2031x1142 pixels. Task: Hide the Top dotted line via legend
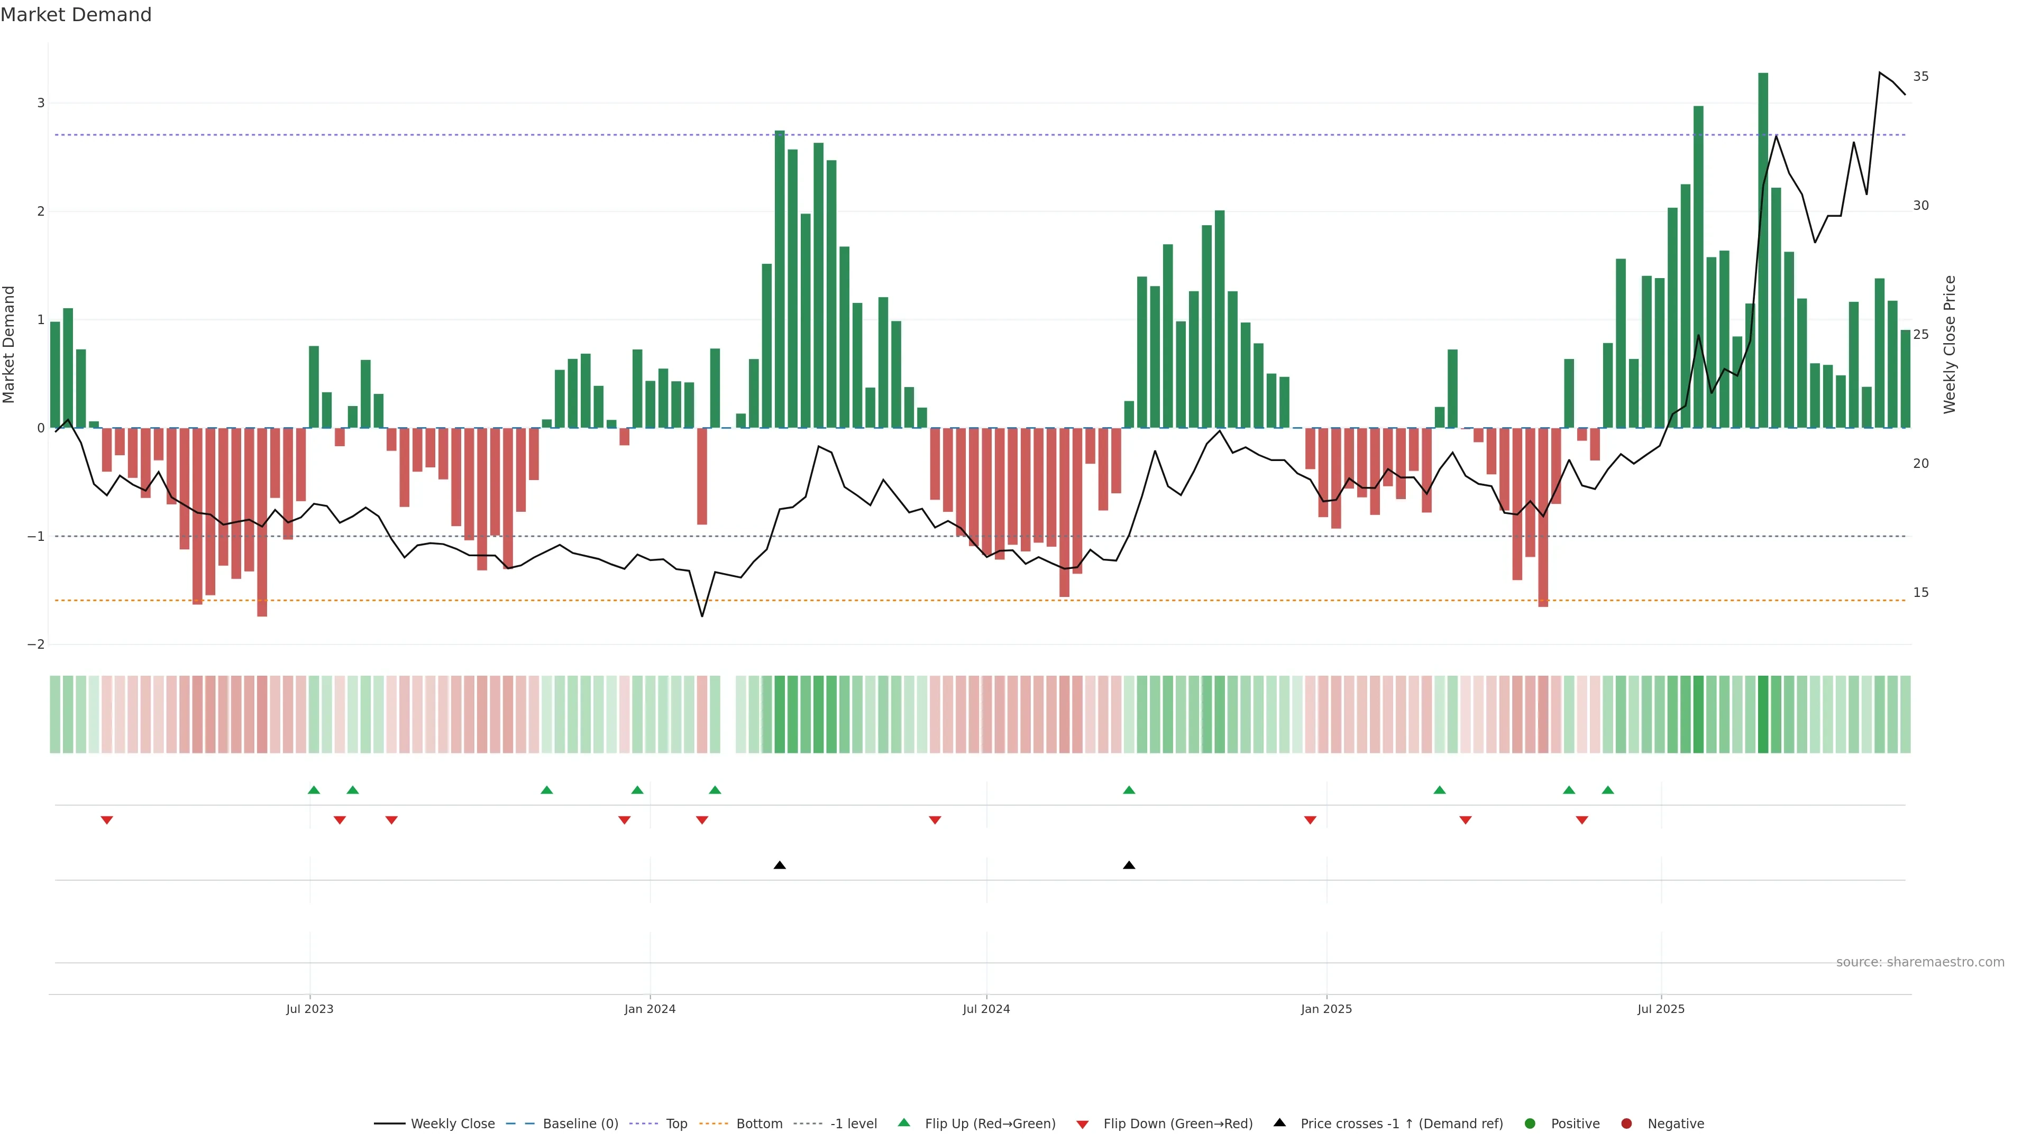pyautogui.click(x=676, y=1124)
